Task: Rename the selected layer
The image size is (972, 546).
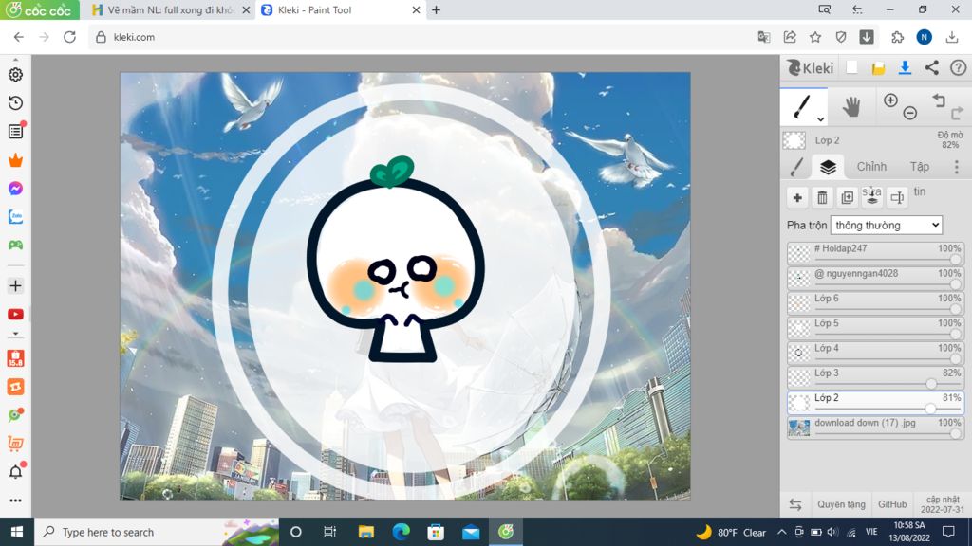Action: point(897,197)
